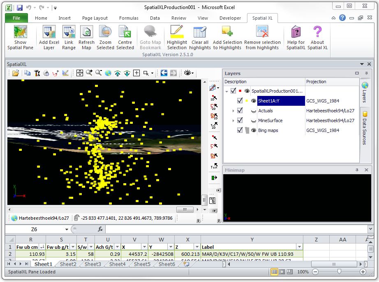Click the green File button
This screenshot has height=282, width=379.
pyautogui.click(x=16, y=18)
